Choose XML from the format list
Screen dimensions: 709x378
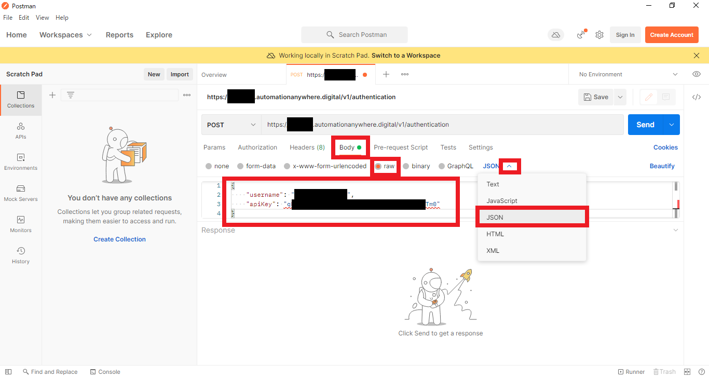click(x=532, y=251)
